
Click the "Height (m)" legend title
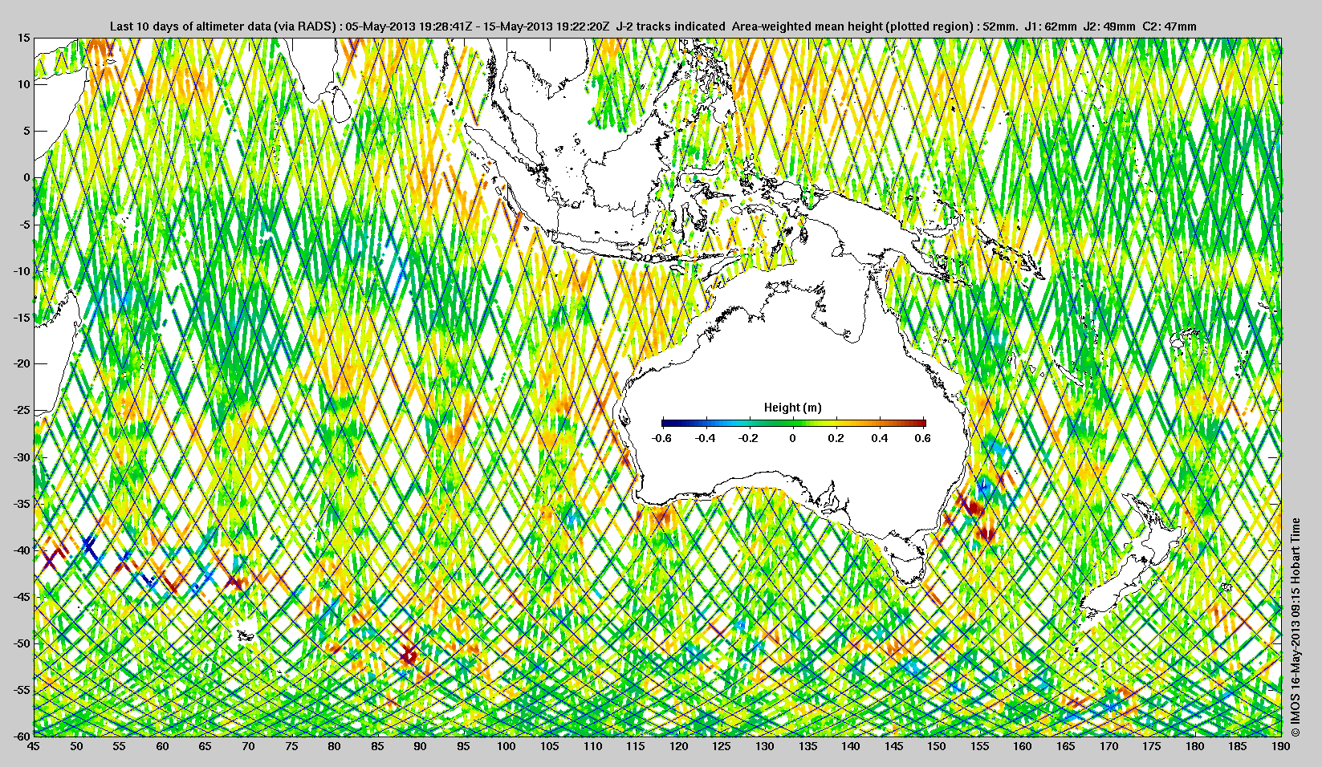pos(793,408)
